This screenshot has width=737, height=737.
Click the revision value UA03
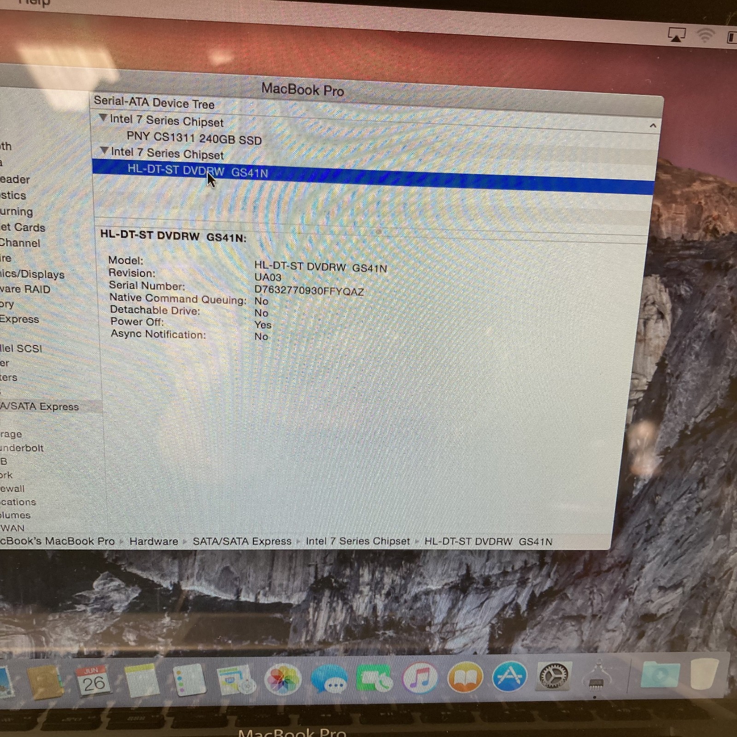click(268, 277)
